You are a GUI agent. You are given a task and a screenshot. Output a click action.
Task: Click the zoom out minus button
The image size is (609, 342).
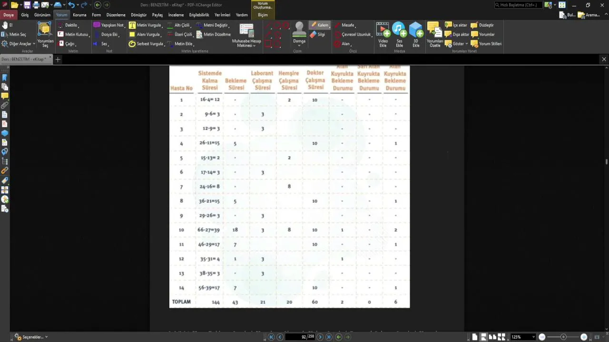(542, 337)
